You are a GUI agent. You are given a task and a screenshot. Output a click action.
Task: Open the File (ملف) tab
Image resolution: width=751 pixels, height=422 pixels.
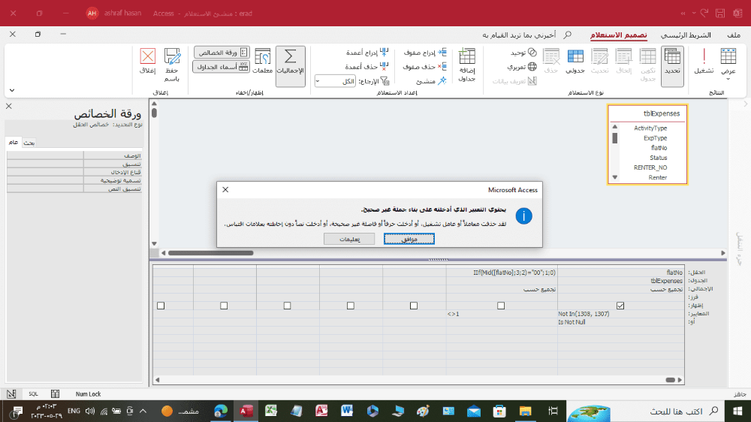733,35
